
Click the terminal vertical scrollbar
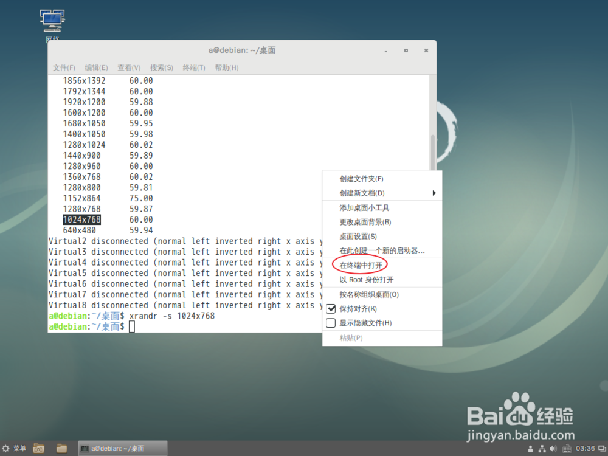click(433, 152)
